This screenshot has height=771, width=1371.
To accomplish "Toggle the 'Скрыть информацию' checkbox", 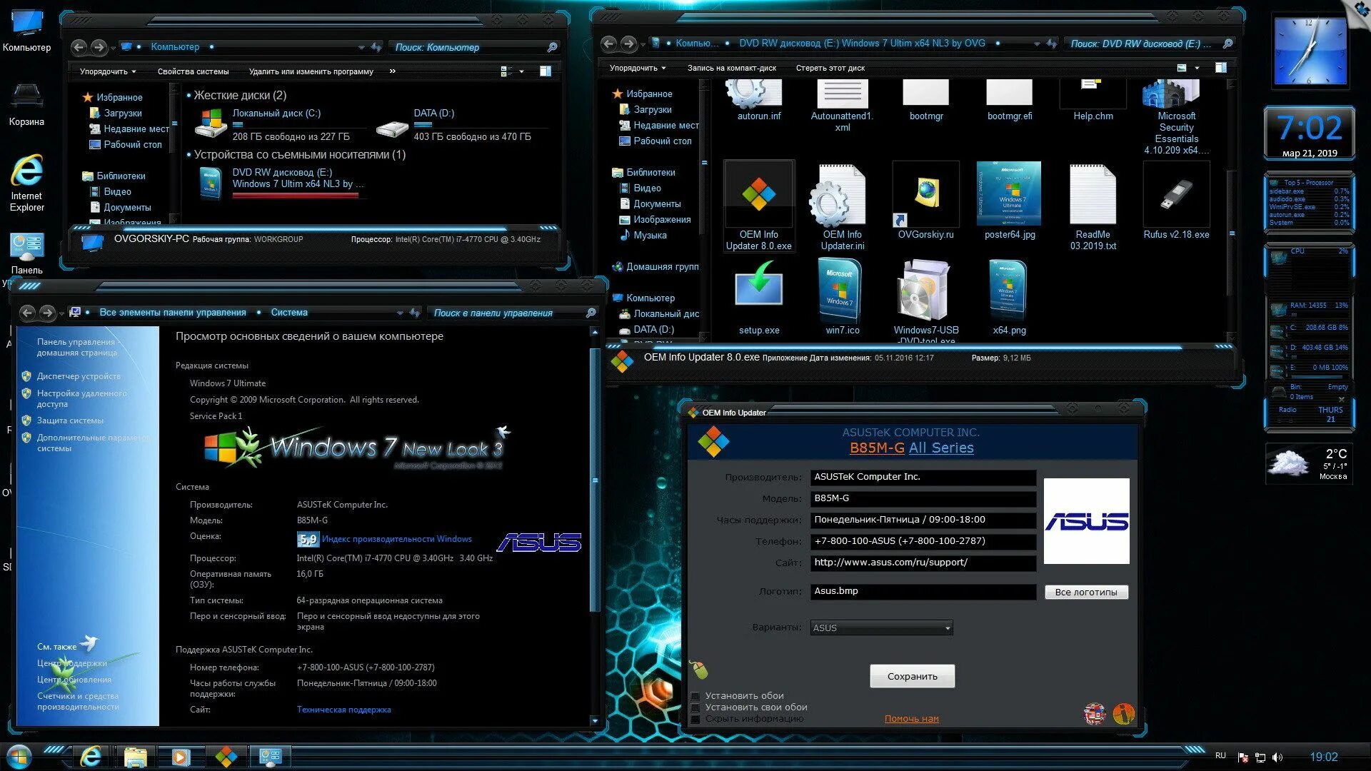I will coord(695,719).
